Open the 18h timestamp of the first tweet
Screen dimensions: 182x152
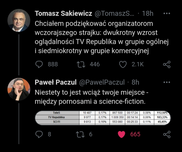(147, 14)
